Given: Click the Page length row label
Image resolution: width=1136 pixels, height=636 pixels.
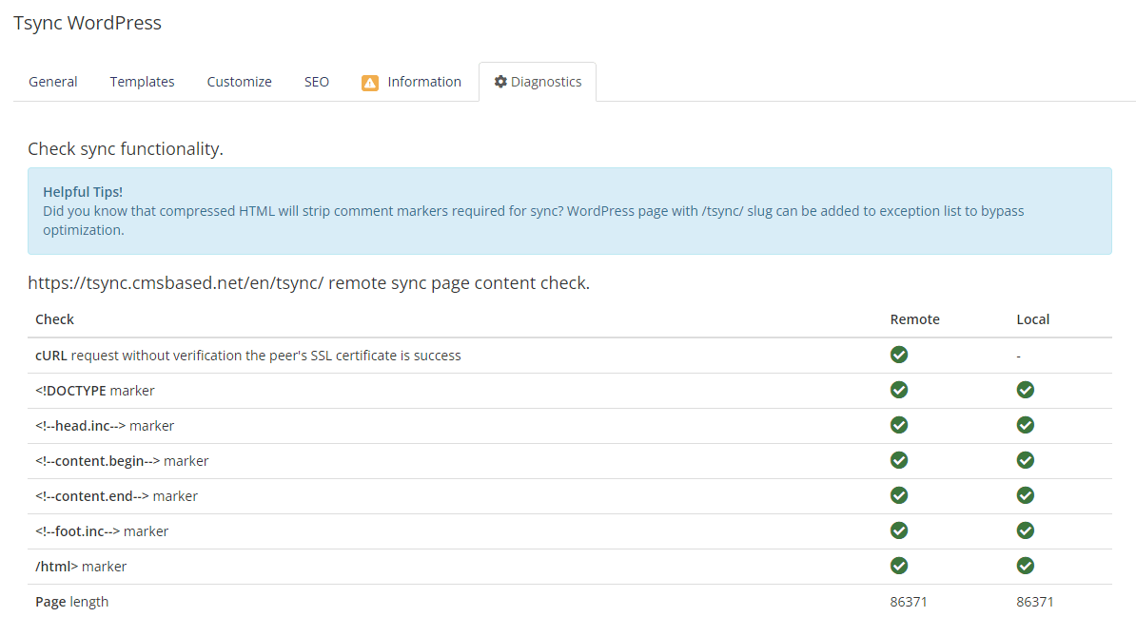Looking at the screenshot, I should pyautogui.click(x=71, y=602).
